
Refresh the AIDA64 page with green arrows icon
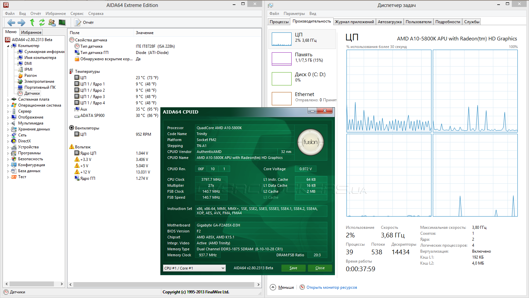(42, 23)
